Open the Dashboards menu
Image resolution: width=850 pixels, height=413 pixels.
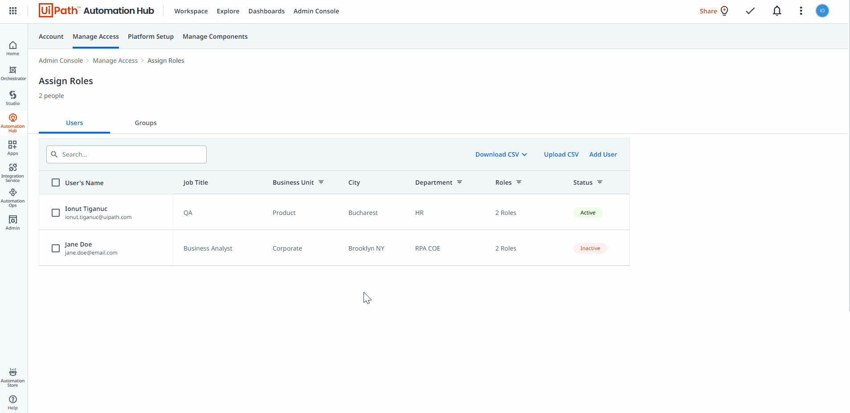pyautogui.click(x=266, y=11)
